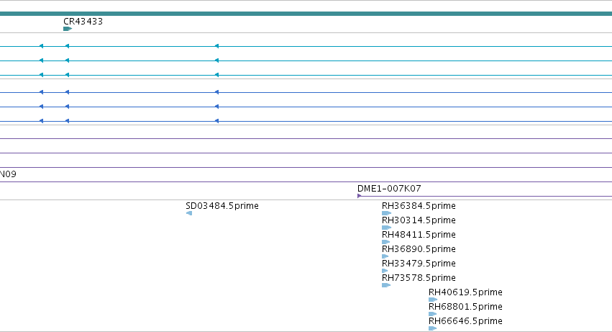The width and height of the screenshot is (612, 332).
Task: Select the blue glyph under RH66646.5prime
Action: coord(432,328)
